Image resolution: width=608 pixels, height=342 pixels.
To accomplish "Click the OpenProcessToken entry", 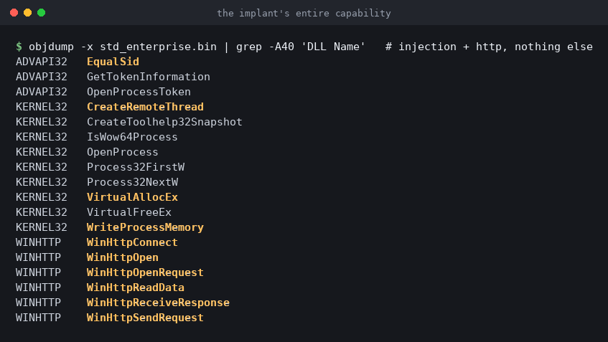I will tap(139, 92).
